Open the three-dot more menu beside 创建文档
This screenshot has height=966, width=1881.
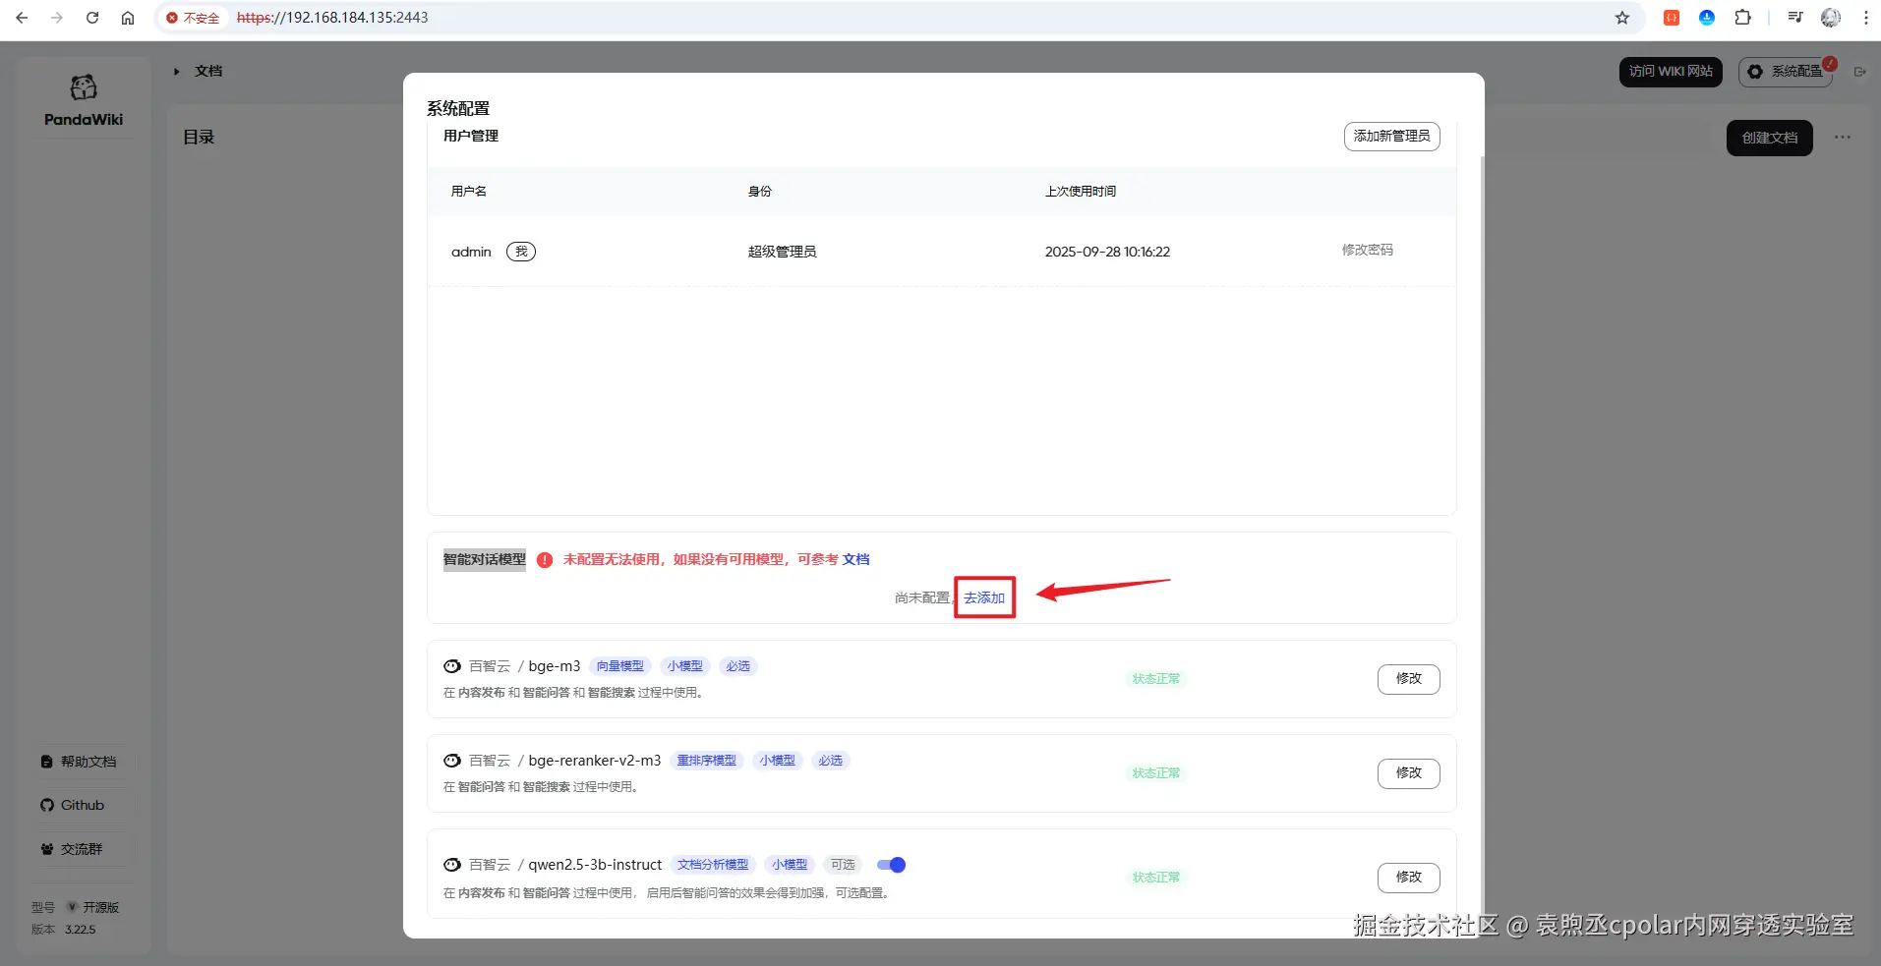1843,138
